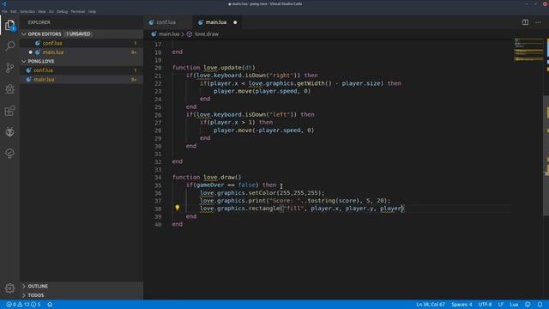Select main.lua under Open Editors
Screen dimensions: 549x309
pyautogui.click(x=81, y=52)
